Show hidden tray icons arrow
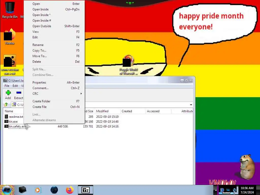This screenshot has width=260, height=195. coord(216,190)
